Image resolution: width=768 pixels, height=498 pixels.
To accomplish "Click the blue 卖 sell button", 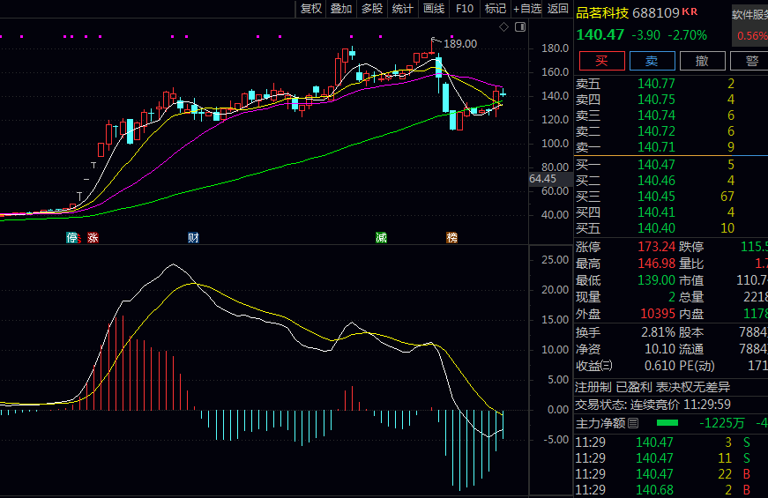I will [652, 61].
